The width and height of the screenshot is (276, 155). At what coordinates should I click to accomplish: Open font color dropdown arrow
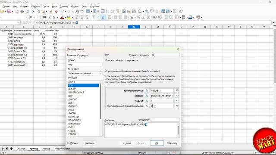[x=66, y=17]
